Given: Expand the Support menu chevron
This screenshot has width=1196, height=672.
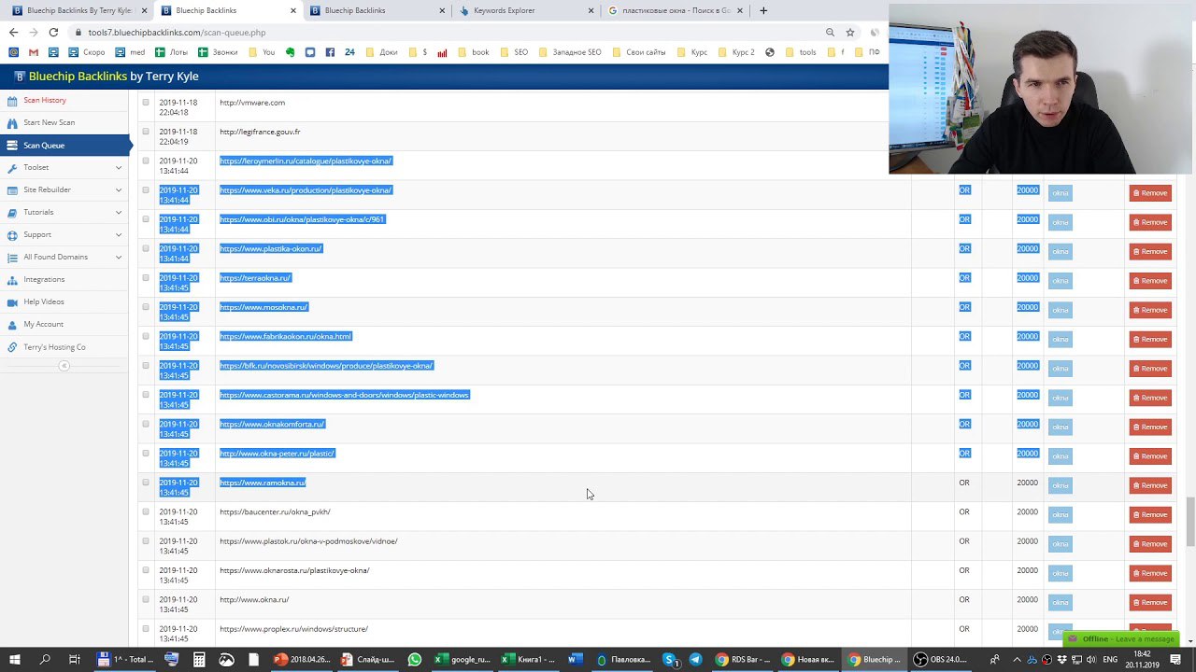Looking at the screenshot, I should click(119, 234).
